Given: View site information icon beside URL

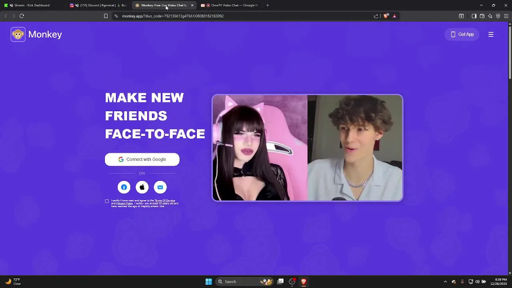Looking at the screenshot, I should (x=116, y=16).
